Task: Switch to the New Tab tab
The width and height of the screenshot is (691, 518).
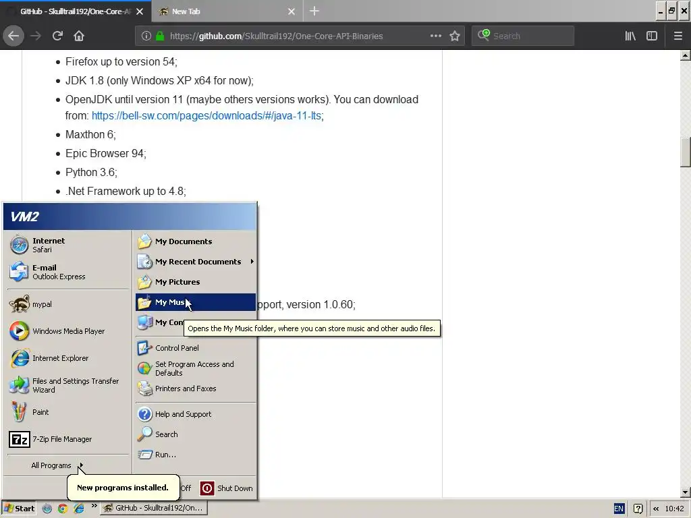Action: 227,11
